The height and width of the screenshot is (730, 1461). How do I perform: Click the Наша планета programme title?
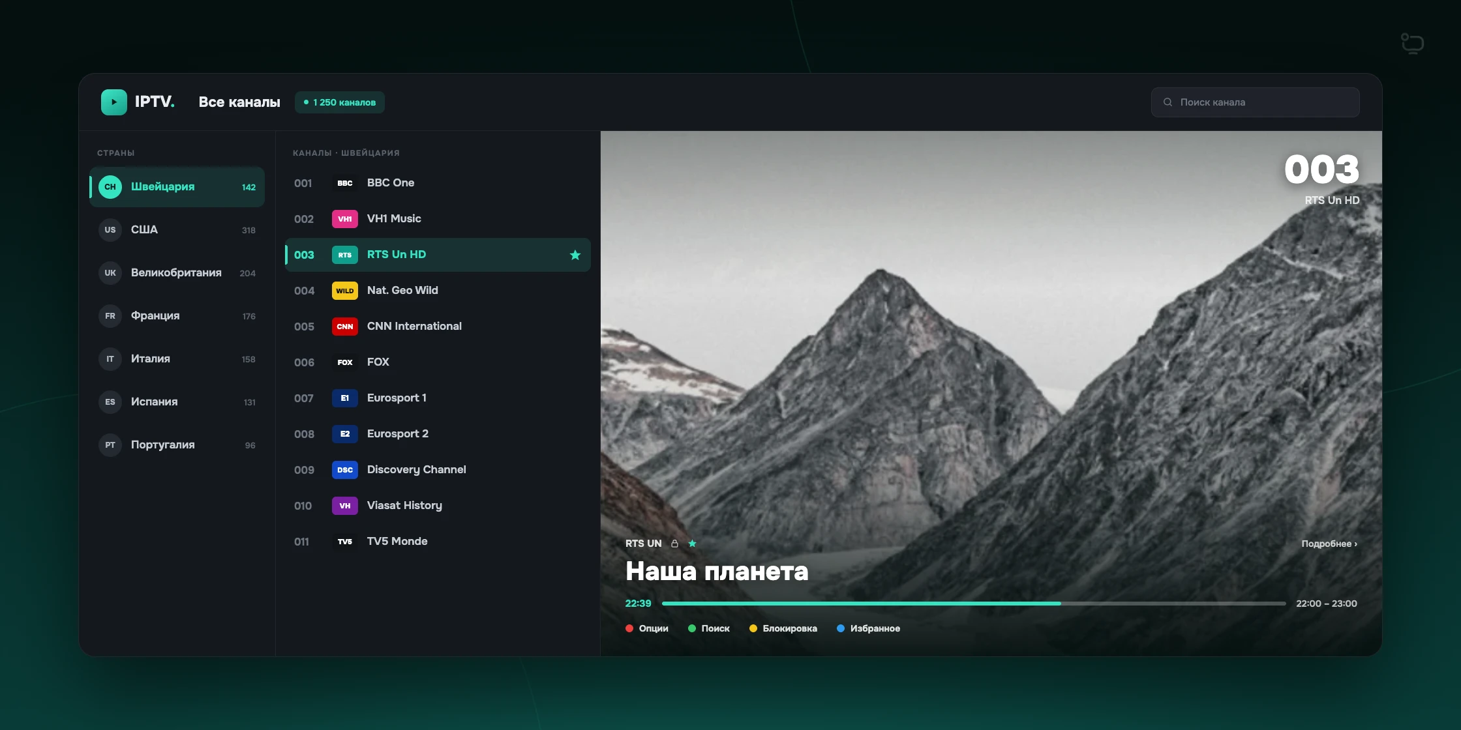pos(717,572)
